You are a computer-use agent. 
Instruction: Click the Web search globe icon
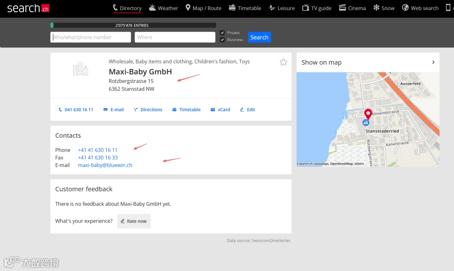click(405, 8)
